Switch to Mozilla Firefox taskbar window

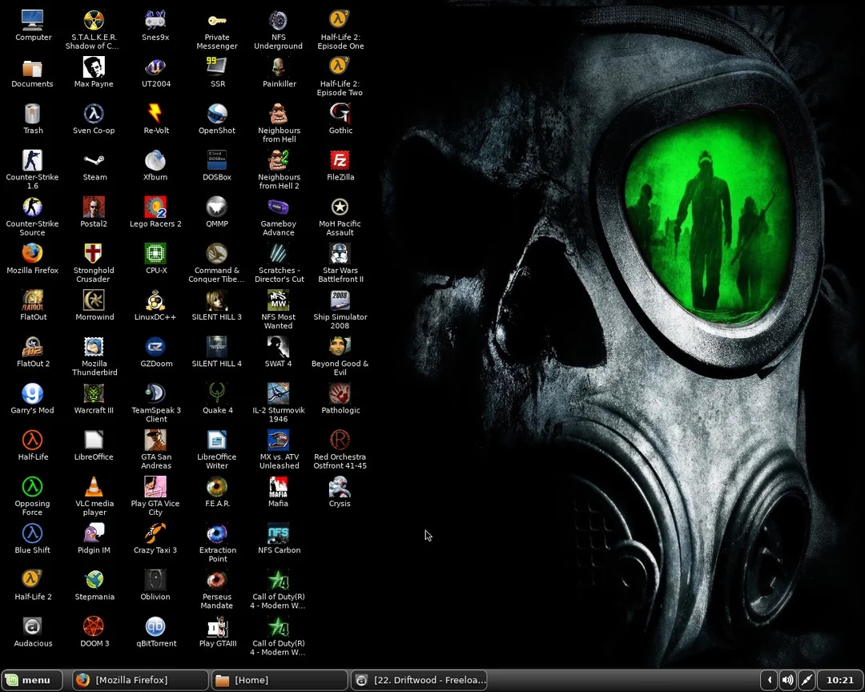[x=141, y=680]
